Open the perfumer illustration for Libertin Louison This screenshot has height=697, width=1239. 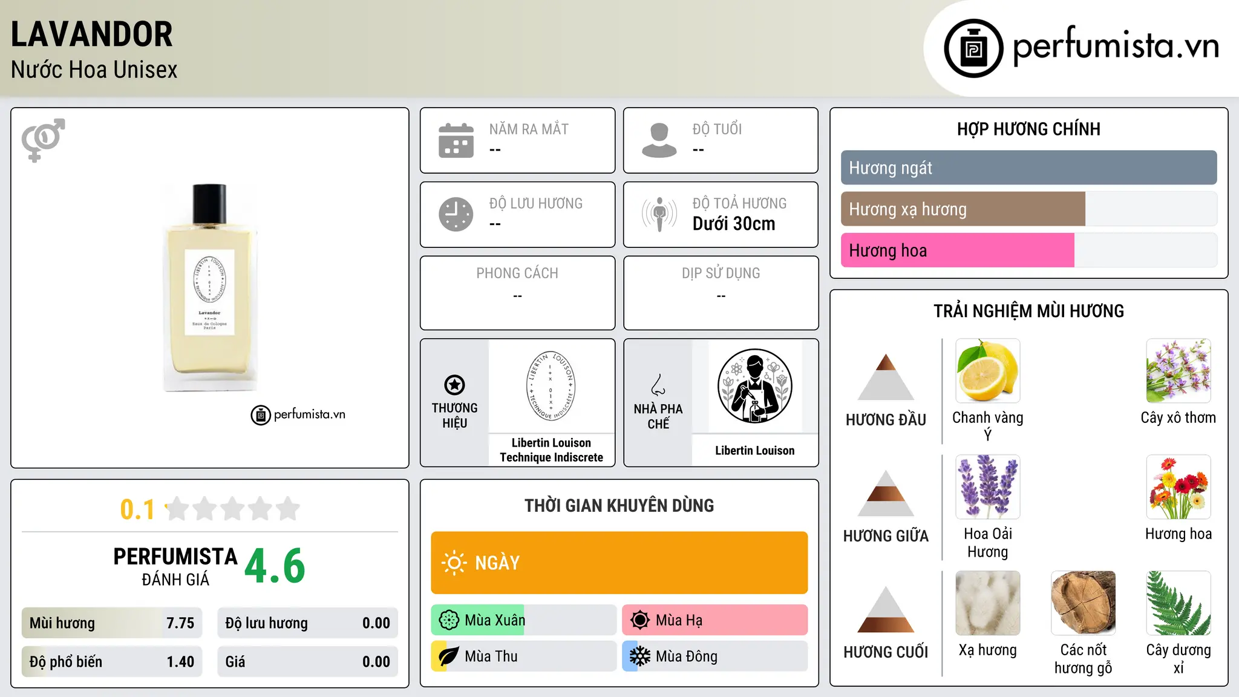coord(754,386)
